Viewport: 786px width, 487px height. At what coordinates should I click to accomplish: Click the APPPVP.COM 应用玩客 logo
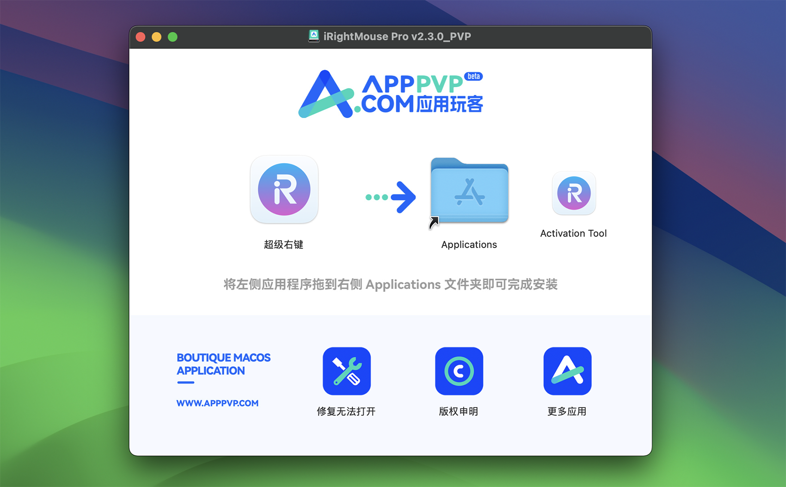tap(391, 94)
